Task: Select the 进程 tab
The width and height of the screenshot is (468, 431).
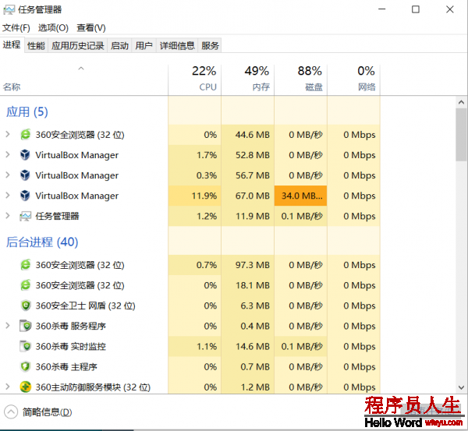Action: [12, 44]
